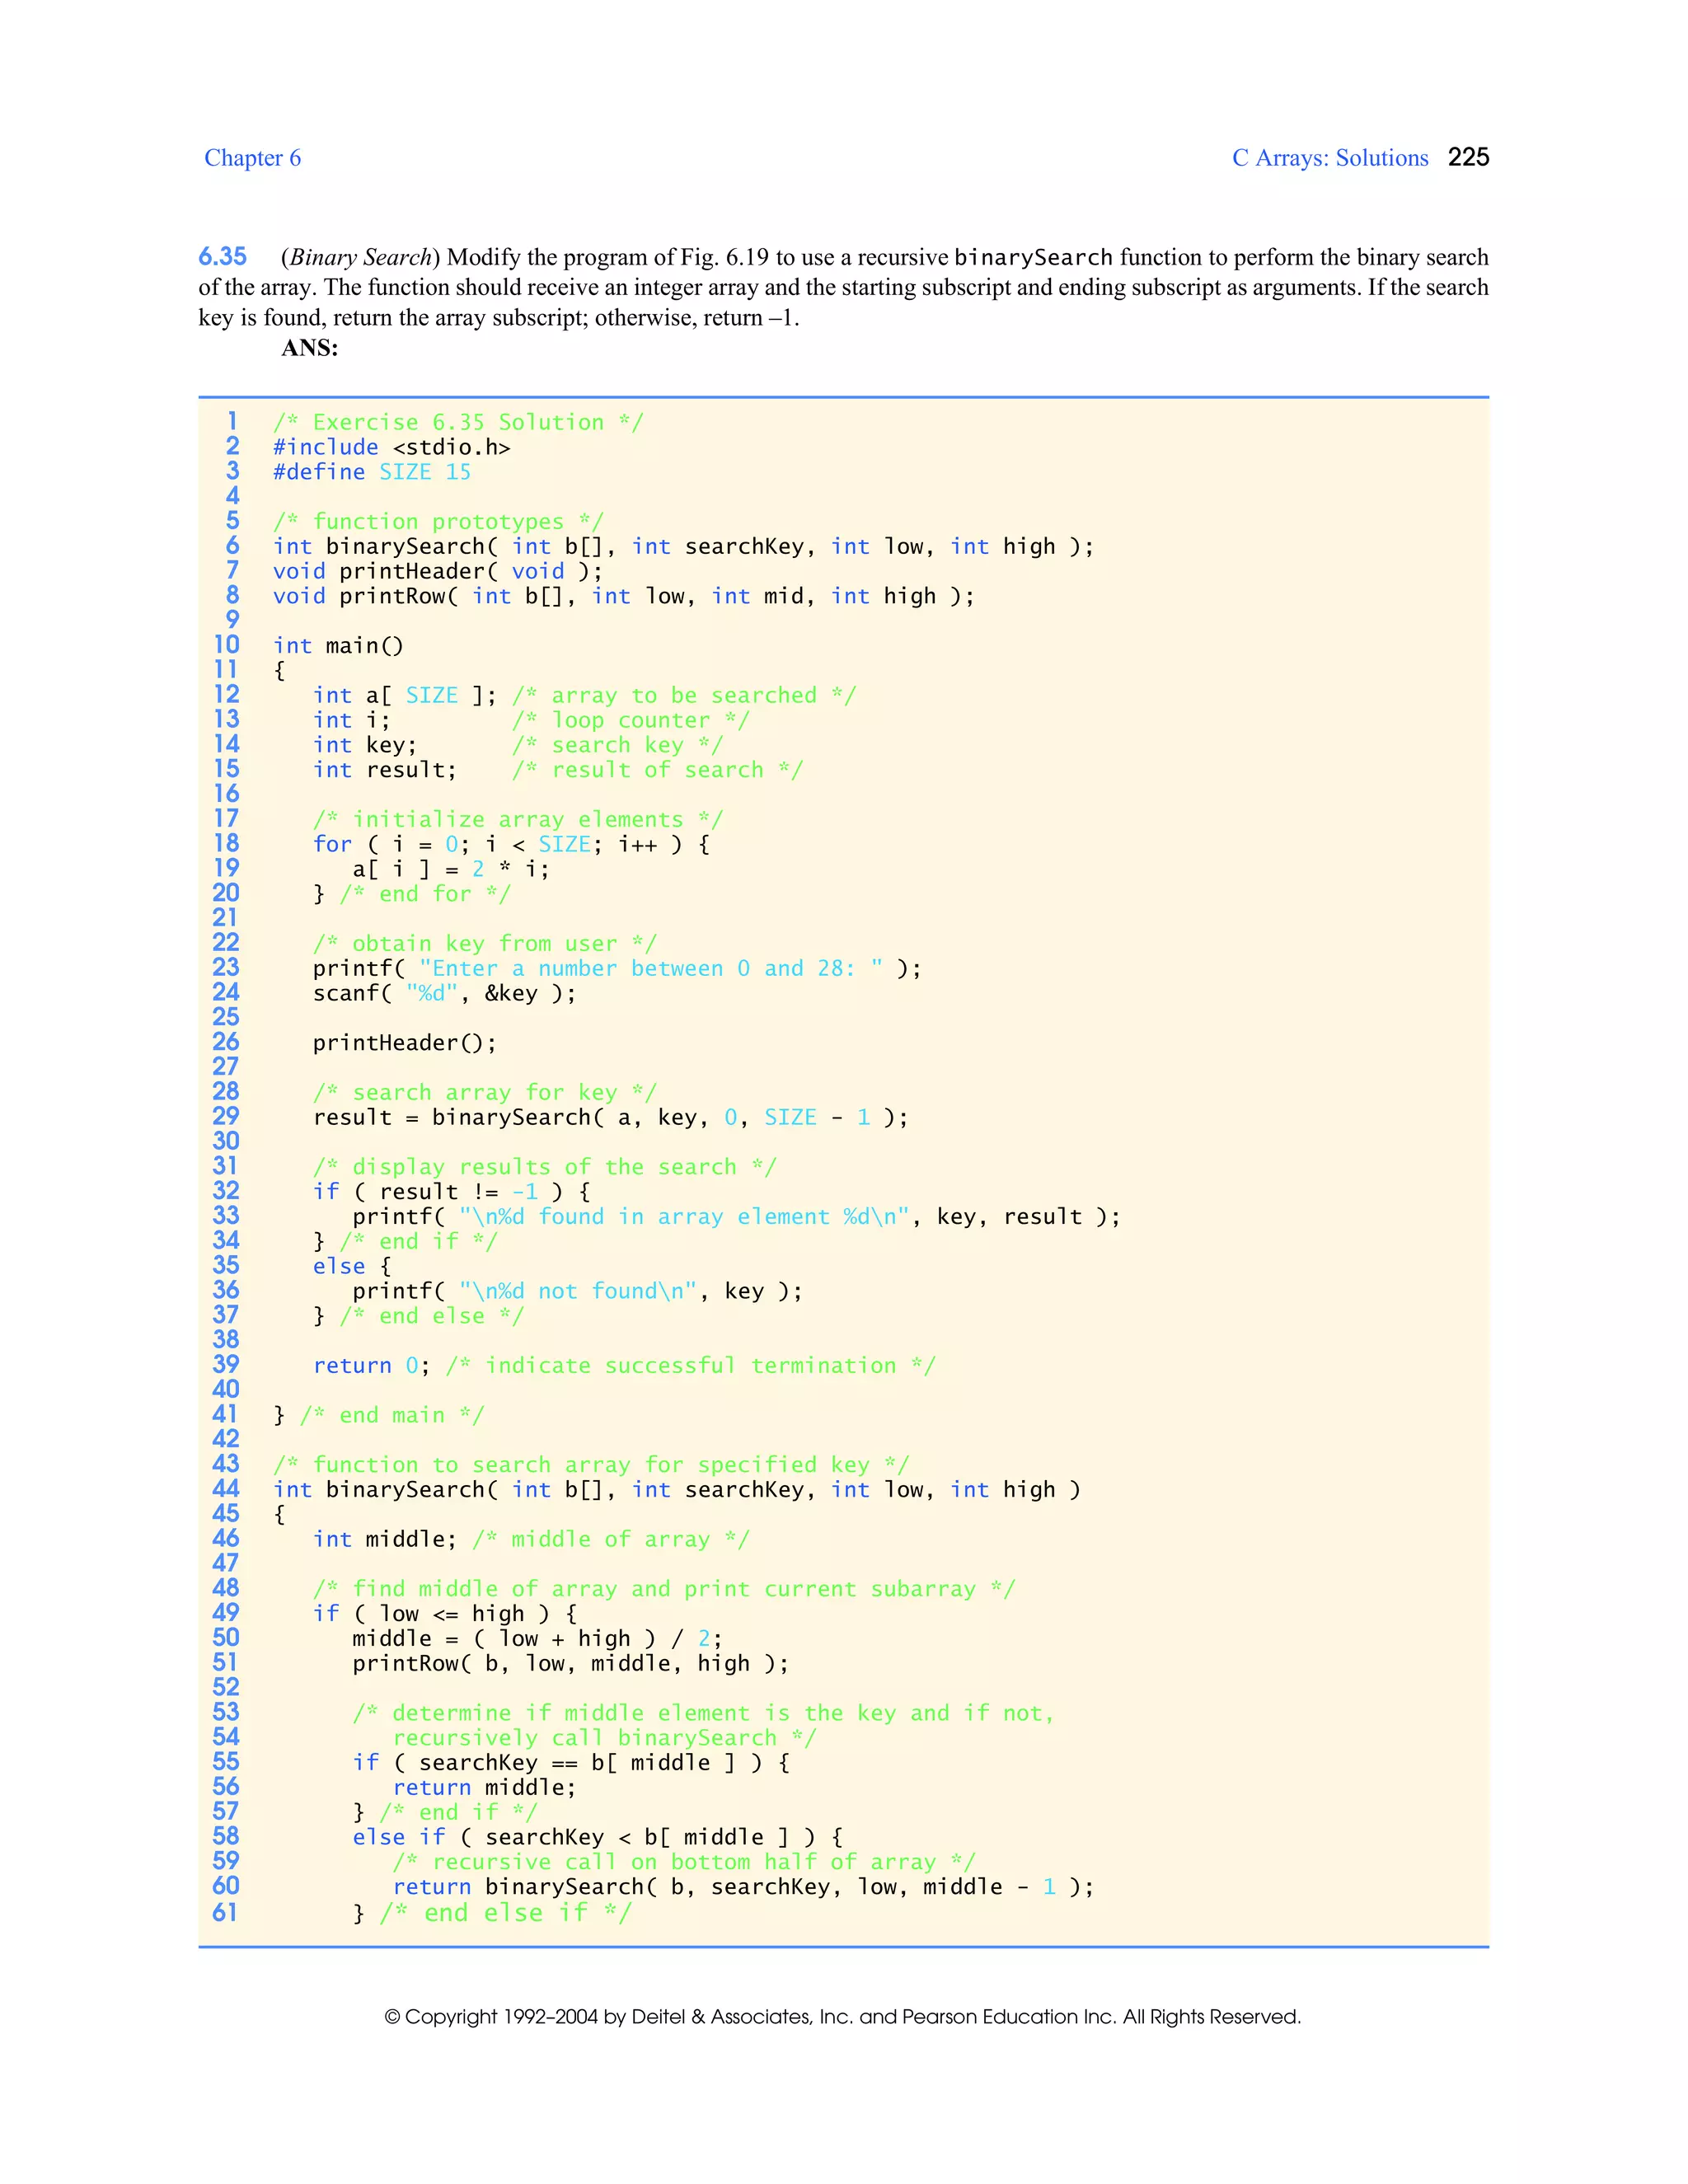Click the 'void printHeader( void );' prototype
This screenshot has width=1688, height=2184.
pyautogui.click(x=438, y=571)
